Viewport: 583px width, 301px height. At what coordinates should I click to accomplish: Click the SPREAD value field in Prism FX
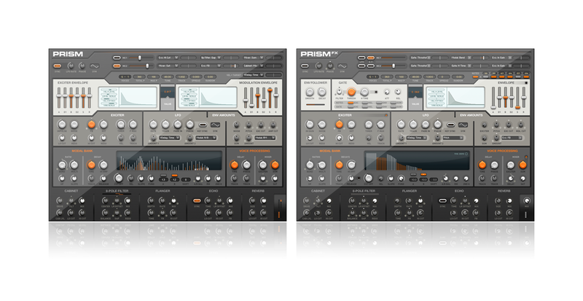tap(444, 77)
